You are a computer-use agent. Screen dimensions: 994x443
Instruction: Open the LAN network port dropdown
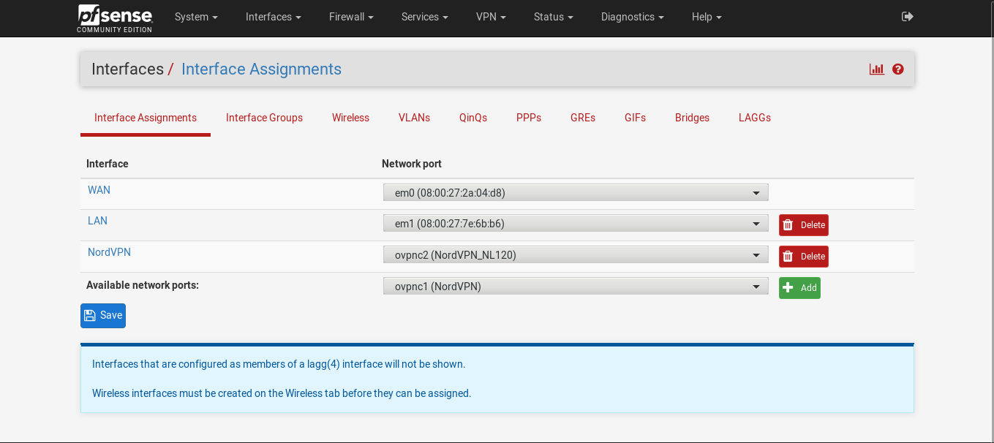[576, 224]
